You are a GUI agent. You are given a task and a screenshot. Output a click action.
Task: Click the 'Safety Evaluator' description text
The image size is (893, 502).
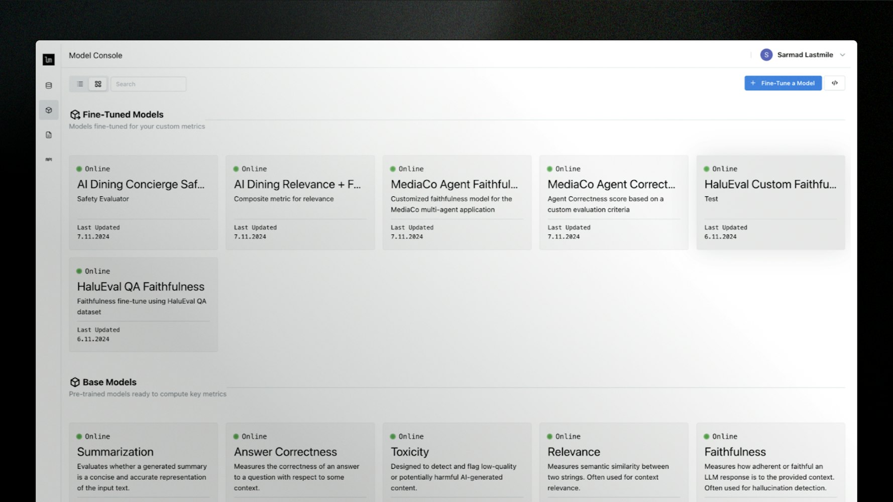103,199
